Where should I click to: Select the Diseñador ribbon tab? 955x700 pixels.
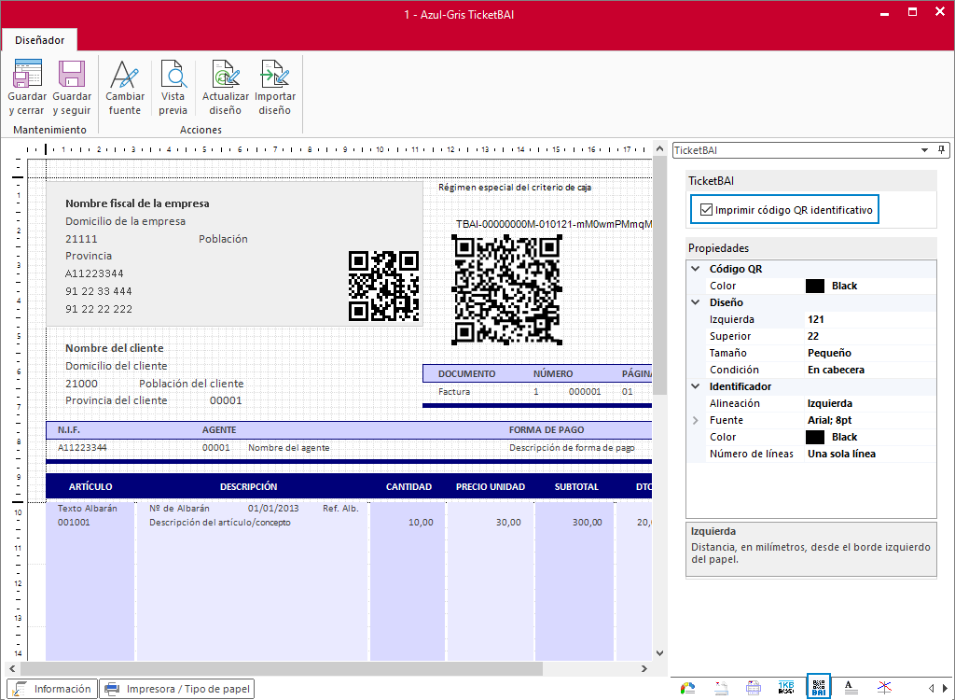[x=39, y=40]
